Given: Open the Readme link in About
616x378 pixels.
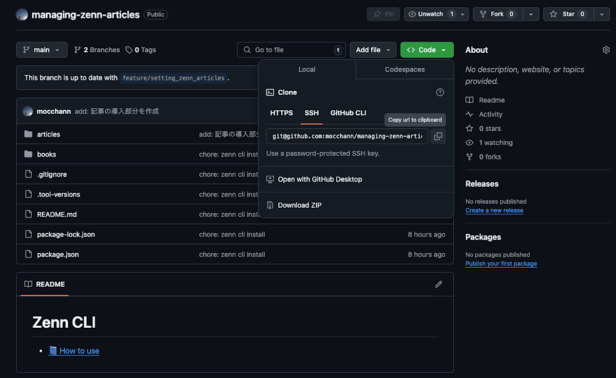Looking at the screenshot, I should (x=485, y=100).
